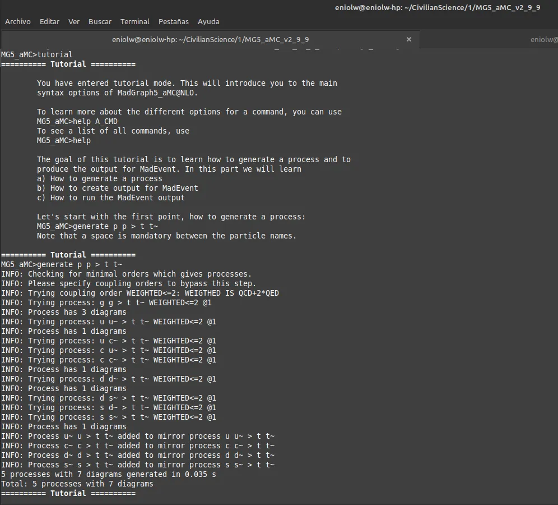This screenshot has height=505, width=558.
Task: Click the 'MG5_aMC>help A_CMD' text
Action: coord(77,121)
